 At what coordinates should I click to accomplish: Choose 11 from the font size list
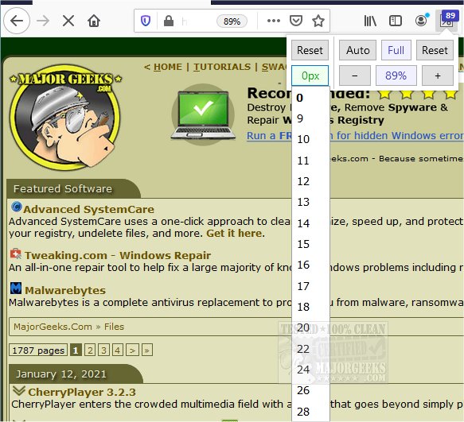click(x=310, y=161)
